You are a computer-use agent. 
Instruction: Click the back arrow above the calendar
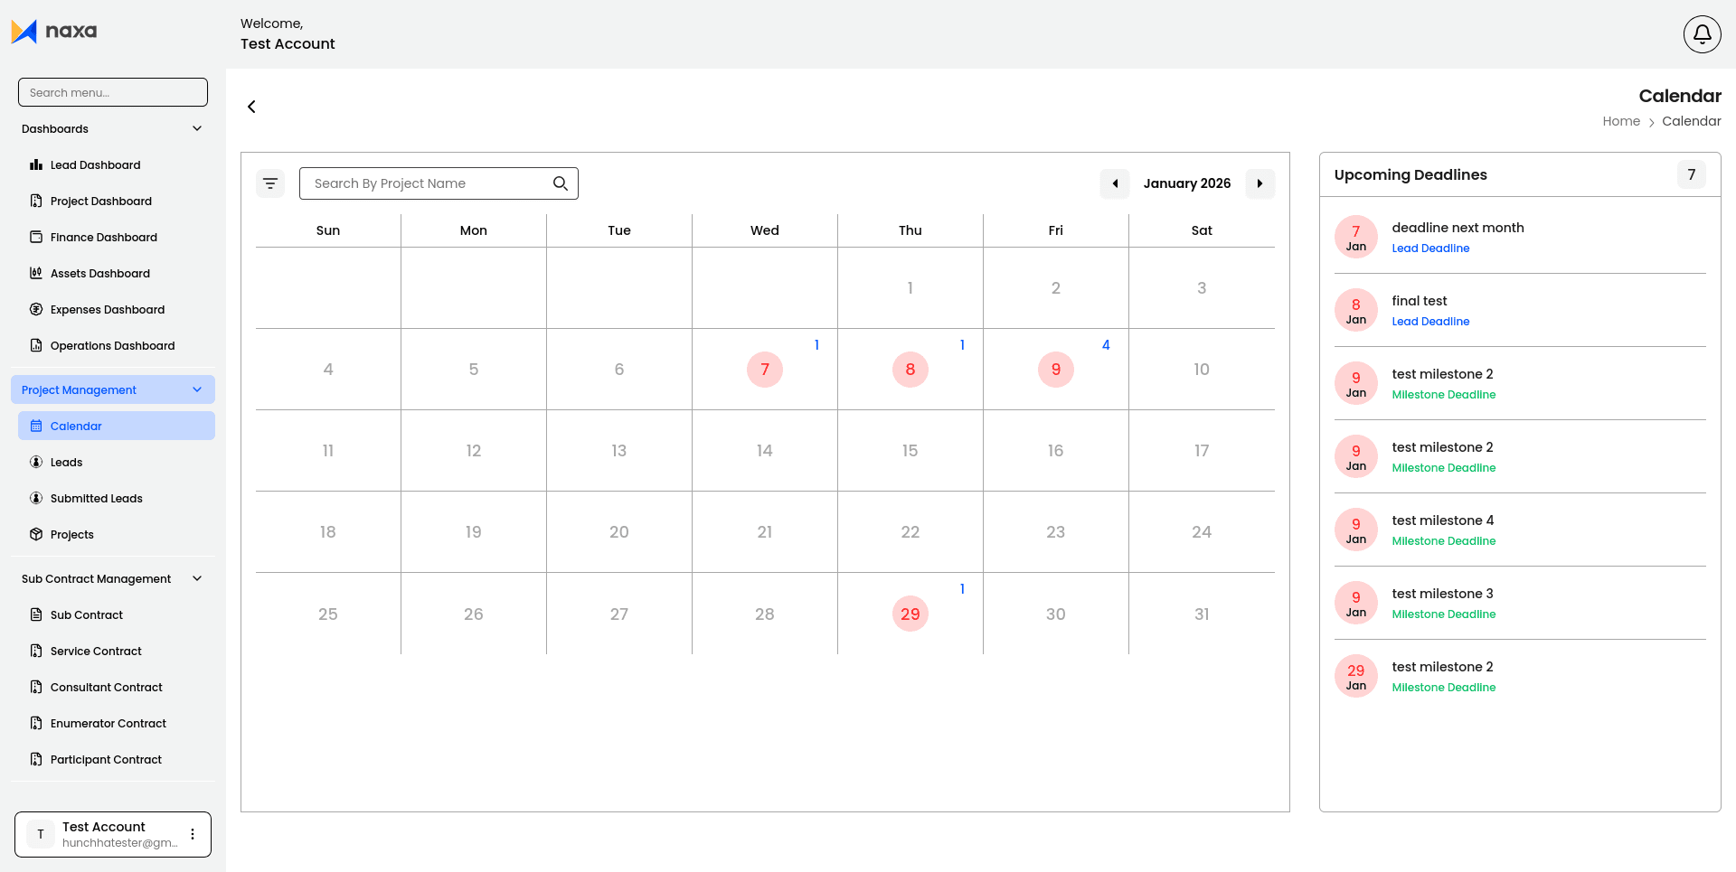[251, 107]
